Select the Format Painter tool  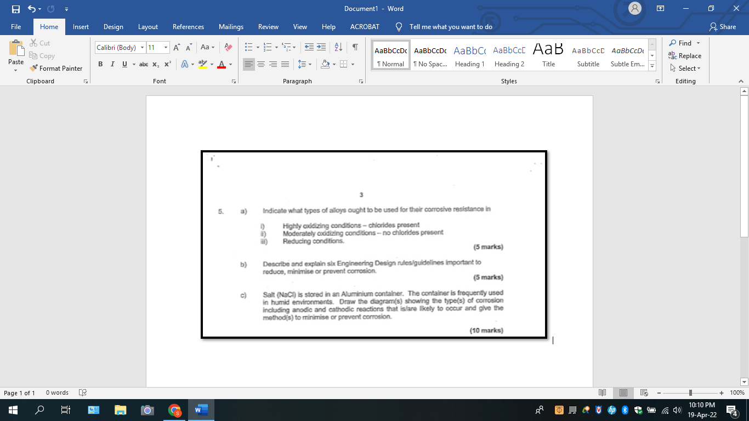click(x=56, y=68)
